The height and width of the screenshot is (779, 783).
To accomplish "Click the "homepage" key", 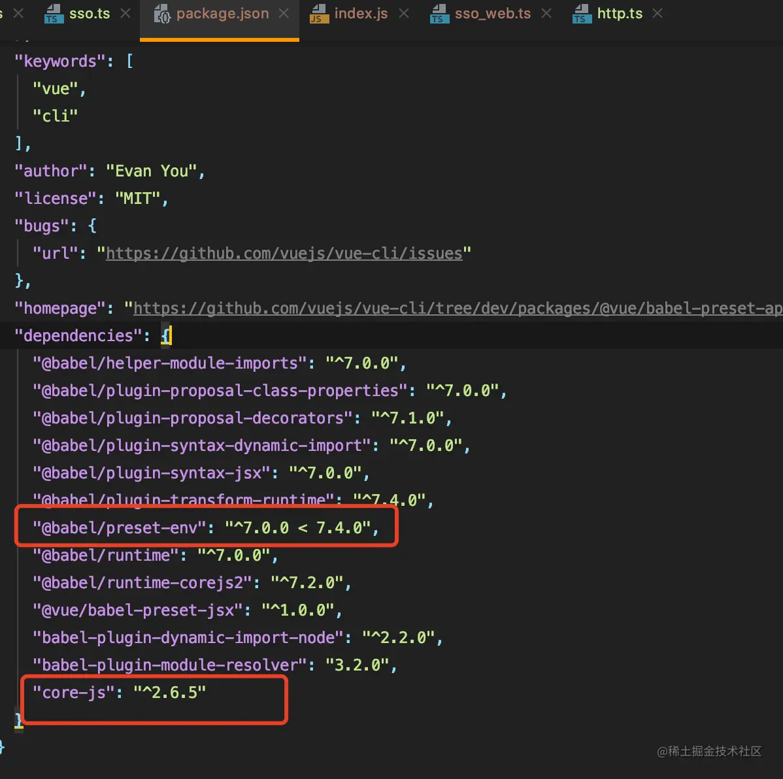I will point(59,308).
